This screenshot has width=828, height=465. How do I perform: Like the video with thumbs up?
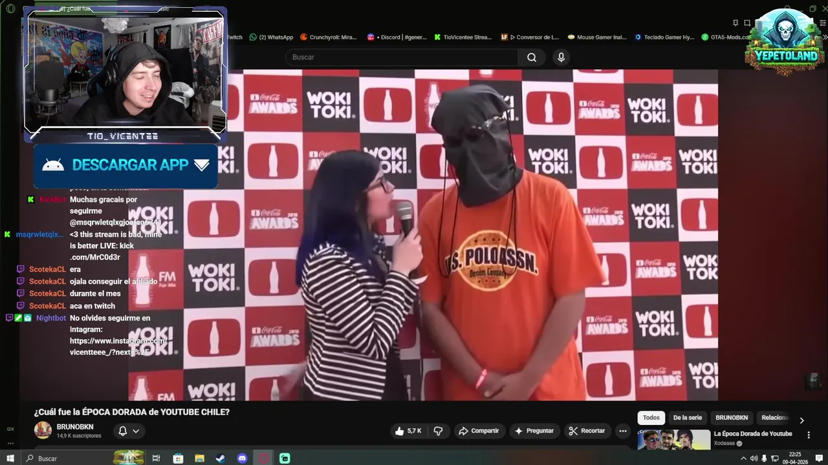coord(408,431)
